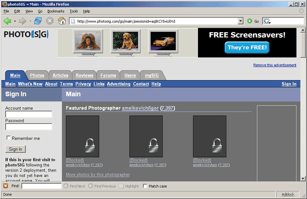Switch to the Forums tab
This screenshot has height=199, width=307.
[108, 75]
